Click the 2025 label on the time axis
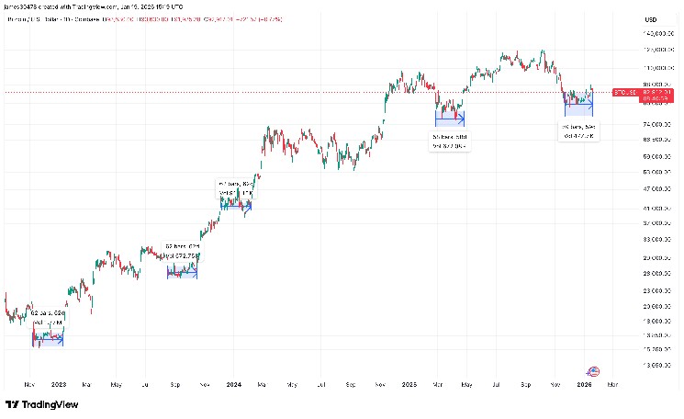 click(409, 383)
